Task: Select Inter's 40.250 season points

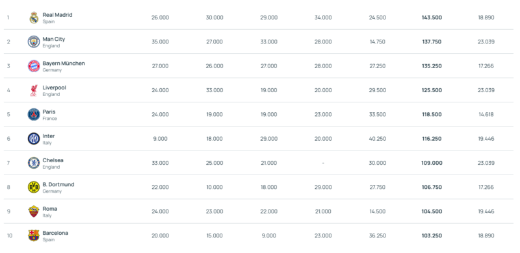Action: pos(378,139)
